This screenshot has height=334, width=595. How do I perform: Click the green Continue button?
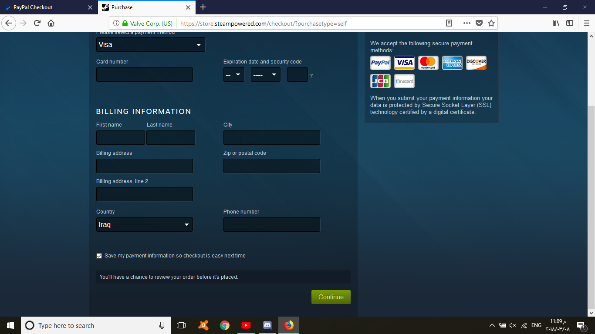pyautogui.click(x=331, y=297)
